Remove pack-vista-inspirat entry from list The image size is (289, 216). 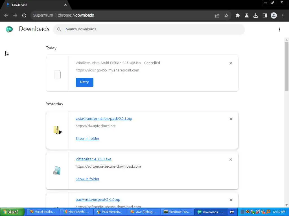pos(231,200)
